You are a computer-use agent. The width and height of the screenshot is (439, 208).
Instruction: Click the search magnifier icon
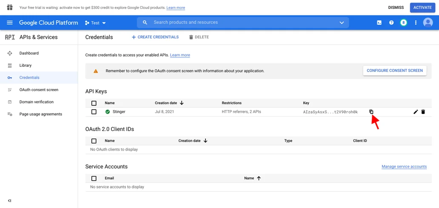coord(145,23)
